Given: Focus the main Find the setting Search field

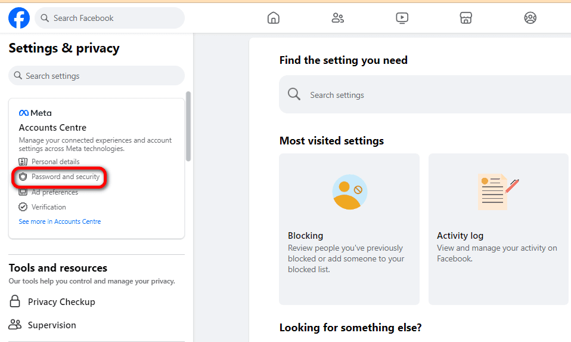Looking at the screenshot, I should [x=425, y=94].
